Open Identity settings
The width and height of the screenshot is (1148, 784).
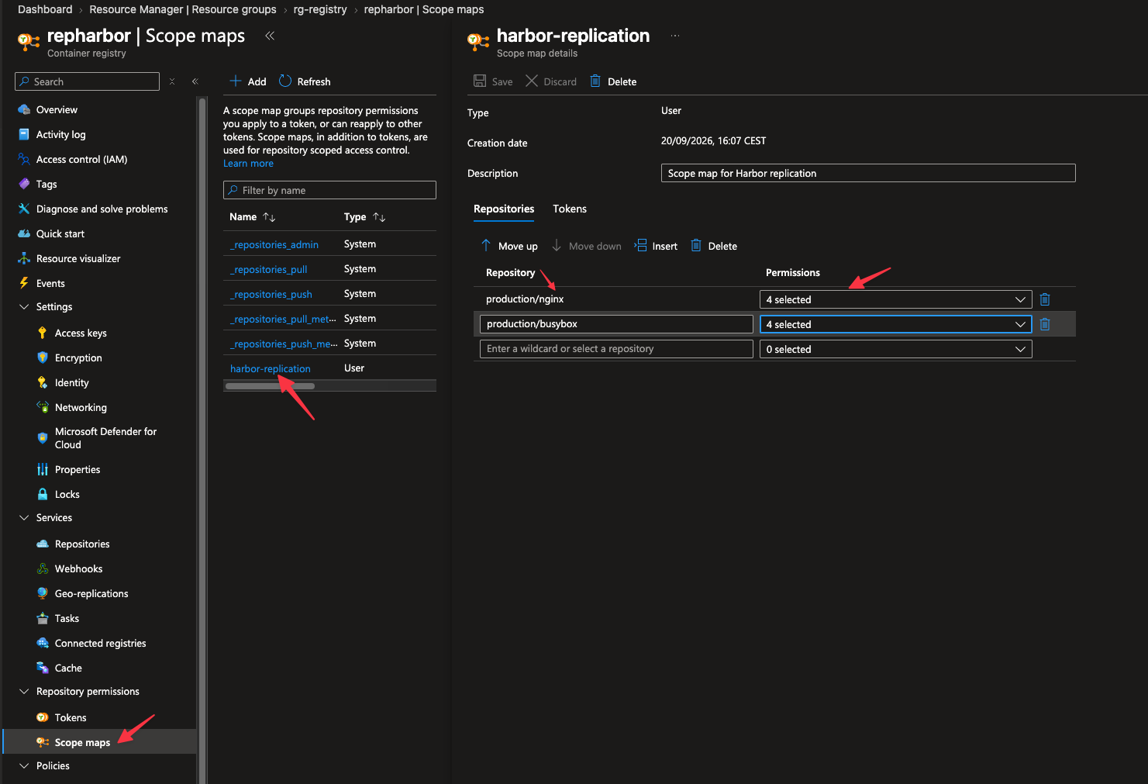coord(71,382)
